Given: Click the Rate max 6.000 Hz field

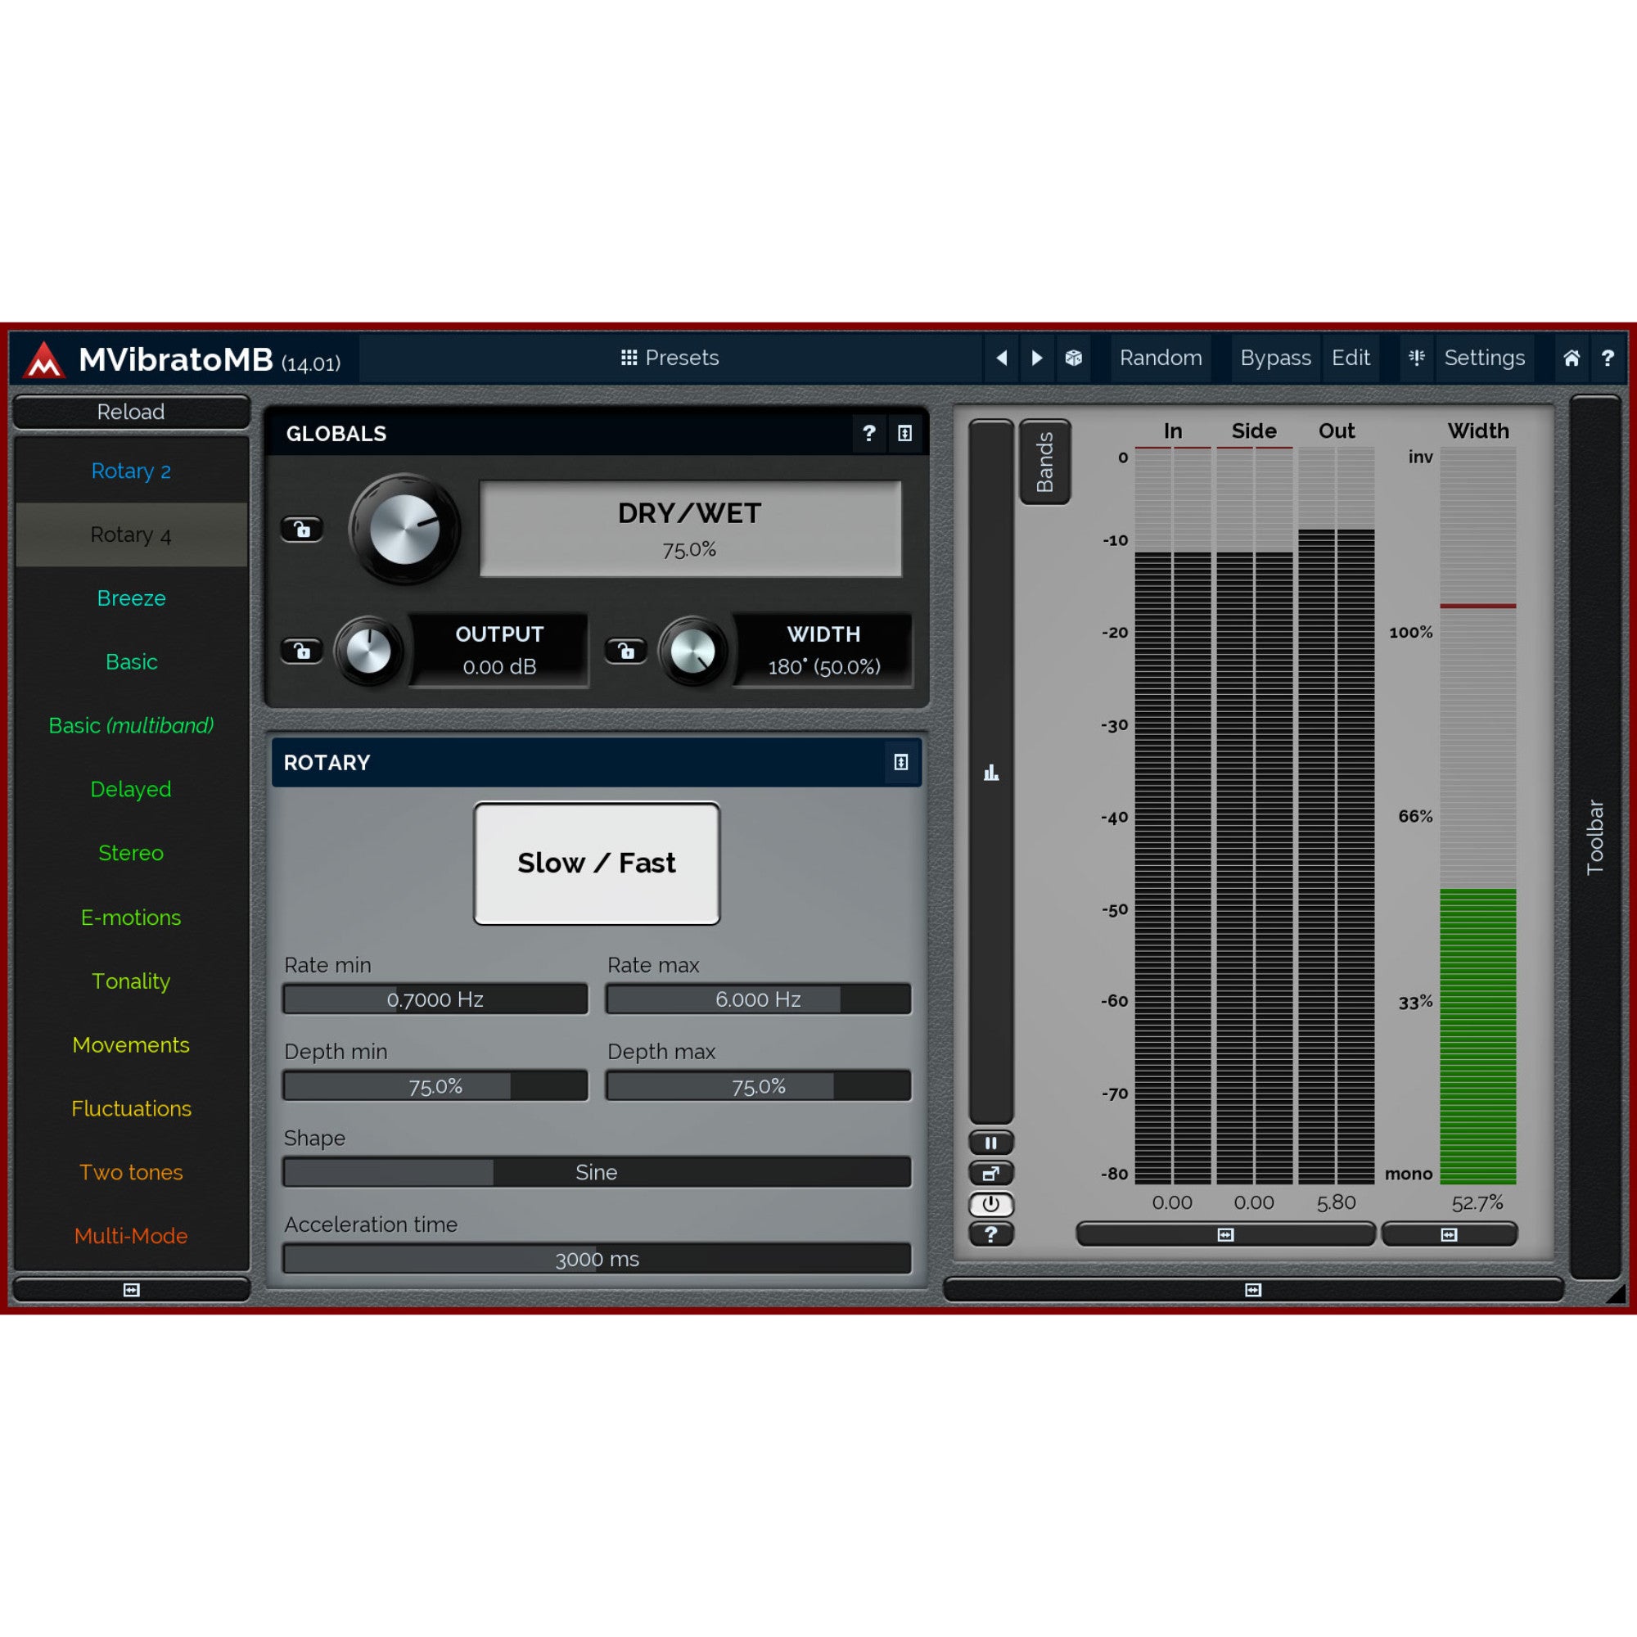Looking at the screenshot, I should (759, 999).
